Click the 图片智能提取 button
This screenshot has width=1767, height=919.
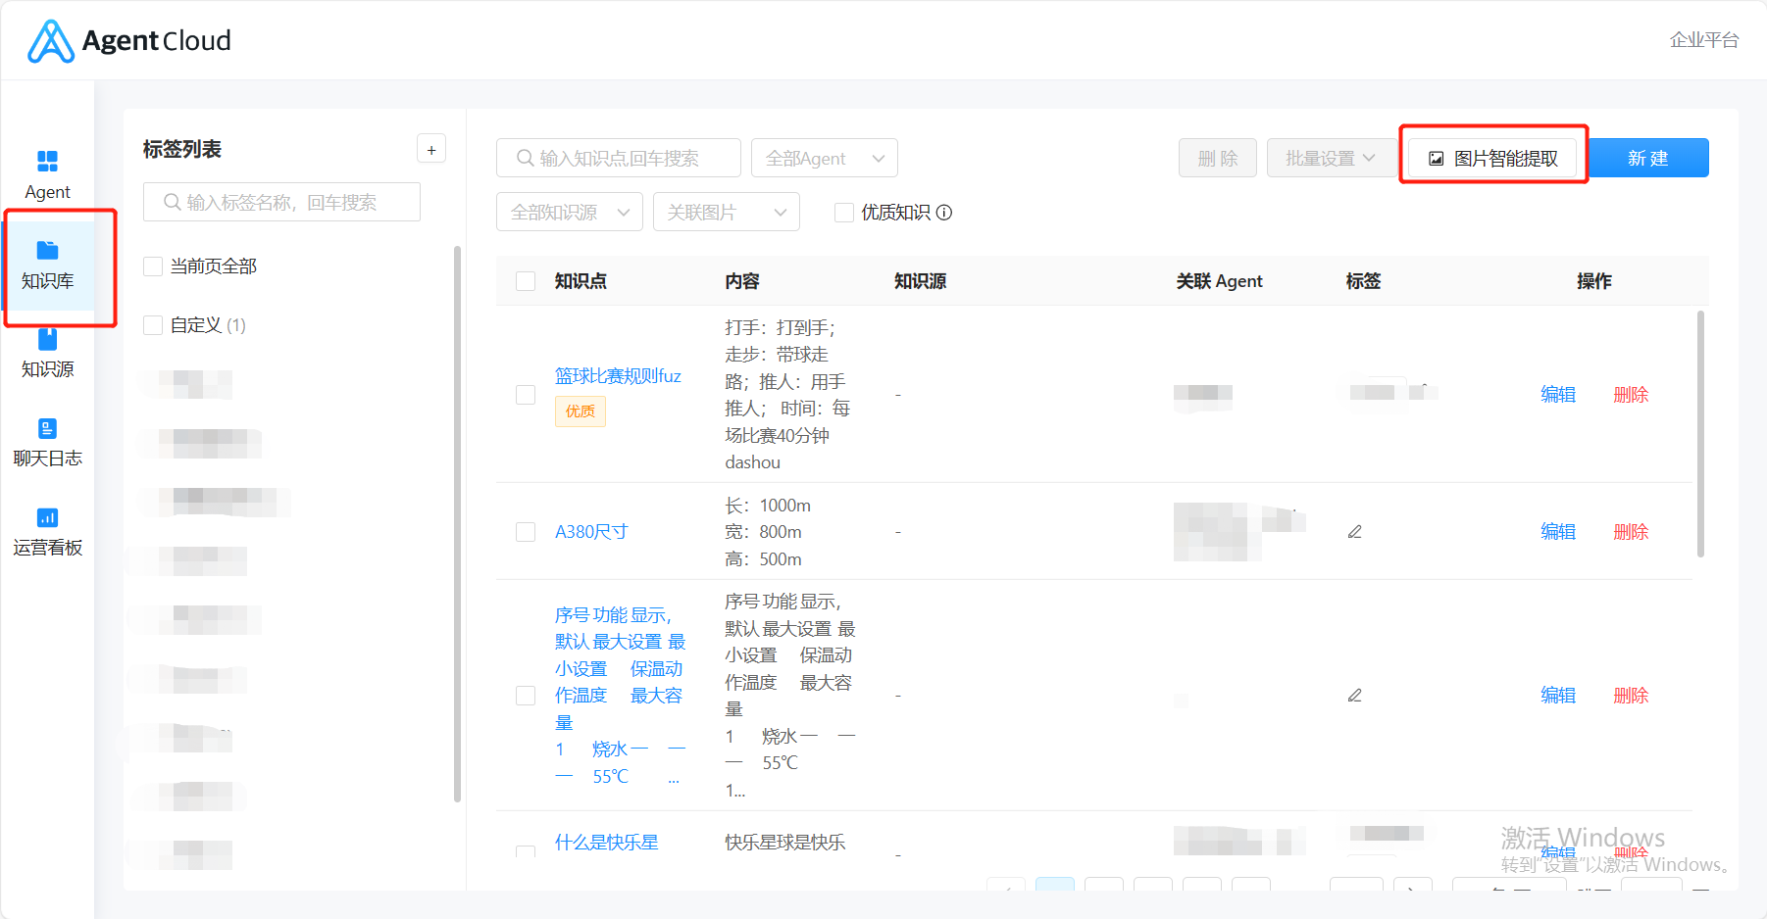[x=1492, y=159]
